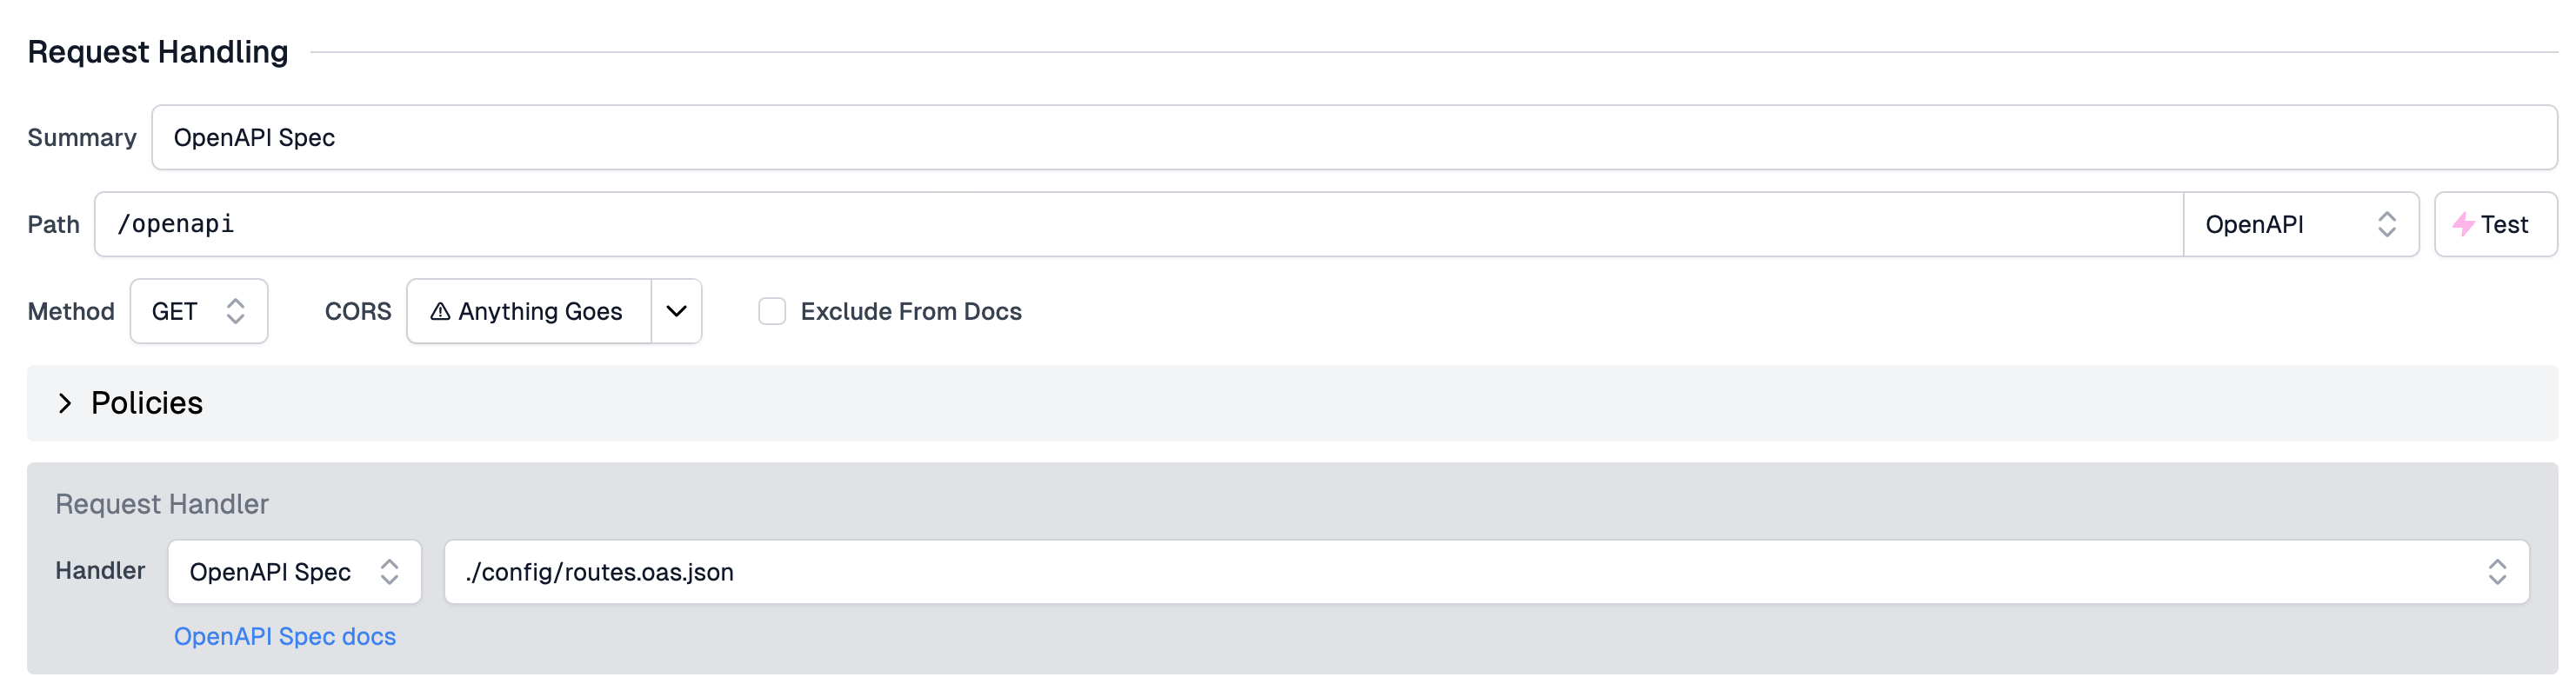Click the Anything Goes CORS button

(x=529, y=311)
